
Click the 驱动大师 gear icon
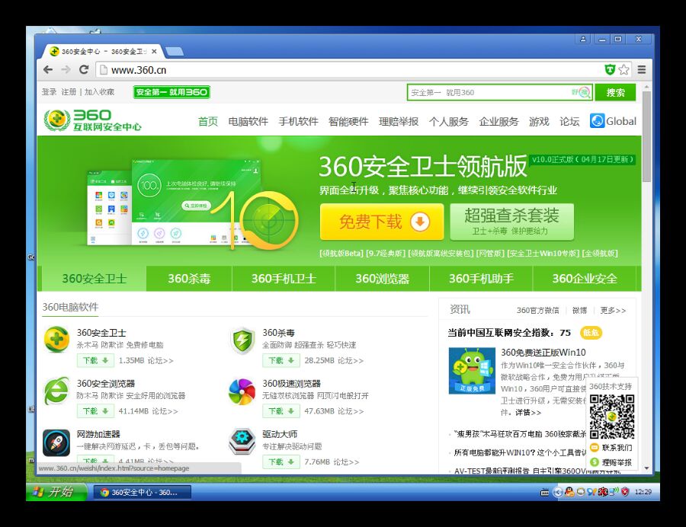[242, 442]
